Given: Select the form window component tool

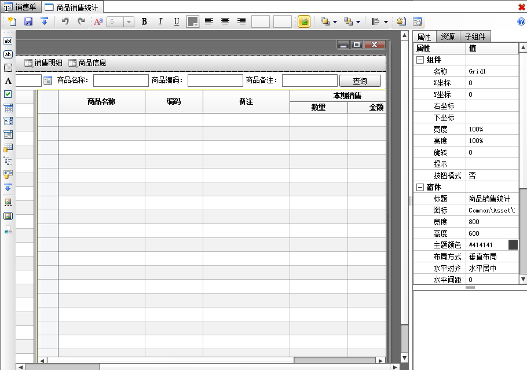Looking at the screenshot, I should coord(8,134).
